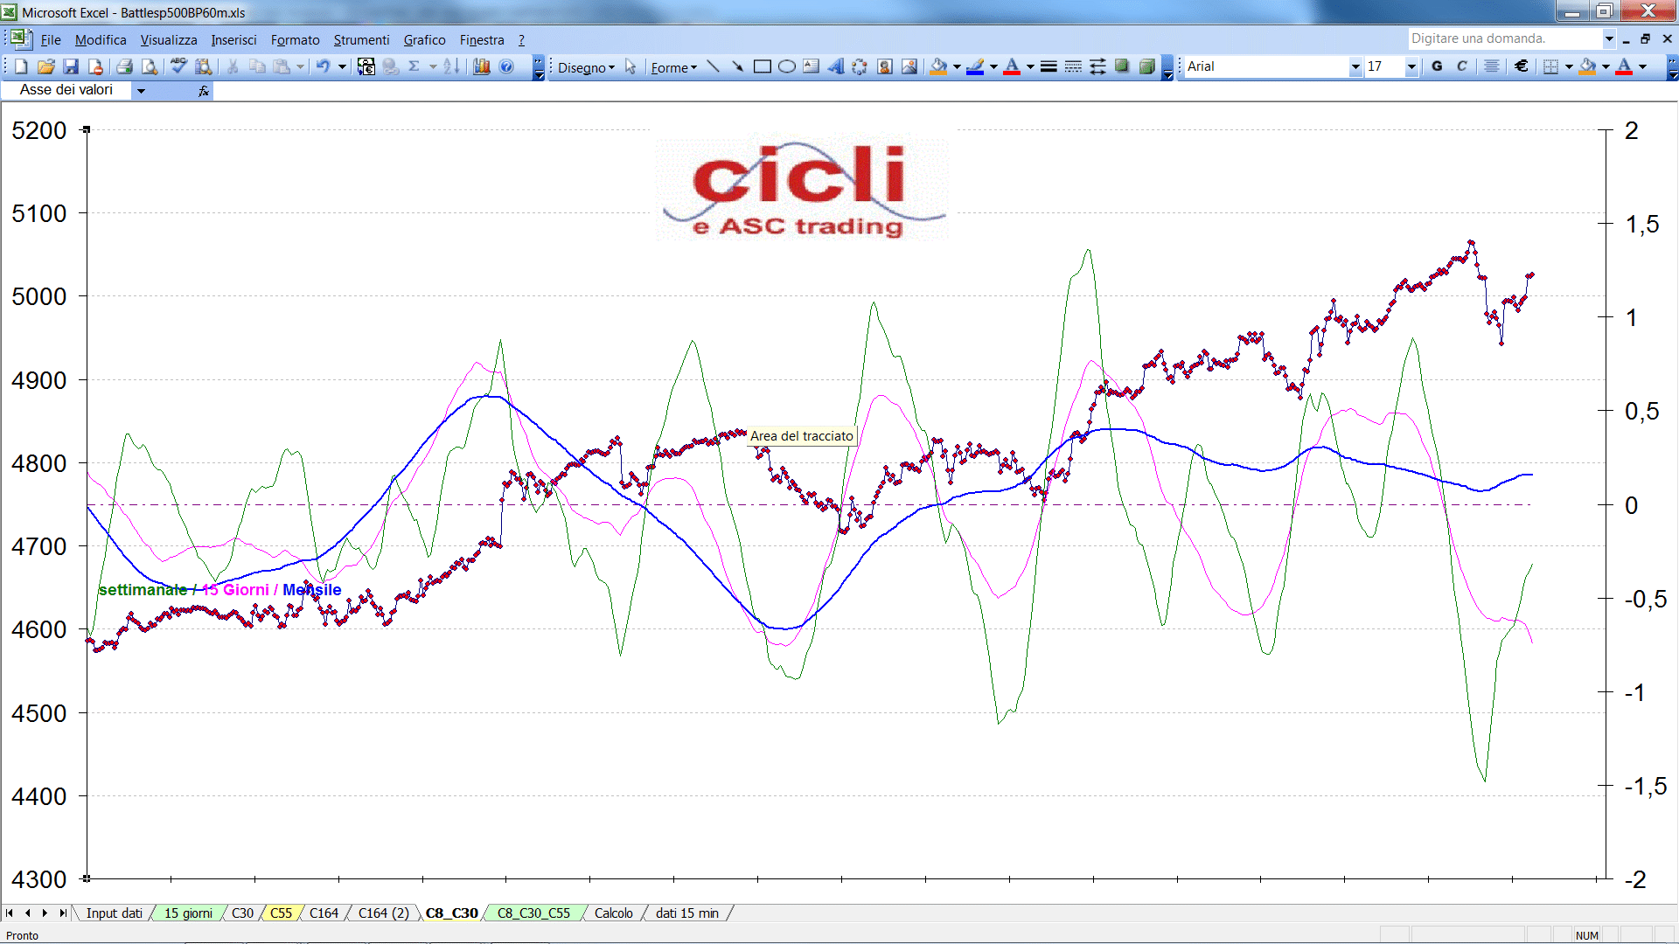Open an existing file with the folder icon
Viewport: 1679px width, 944px height.
click(x=46, y=66)
